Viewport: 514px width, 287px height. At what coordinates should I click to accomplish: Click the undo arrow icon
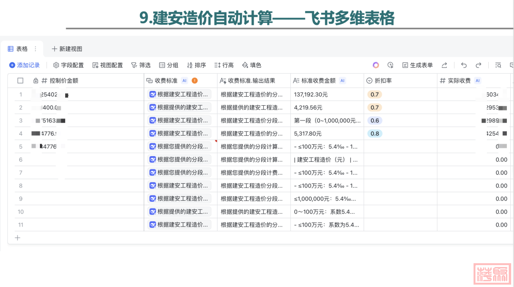tap(464, 65)
